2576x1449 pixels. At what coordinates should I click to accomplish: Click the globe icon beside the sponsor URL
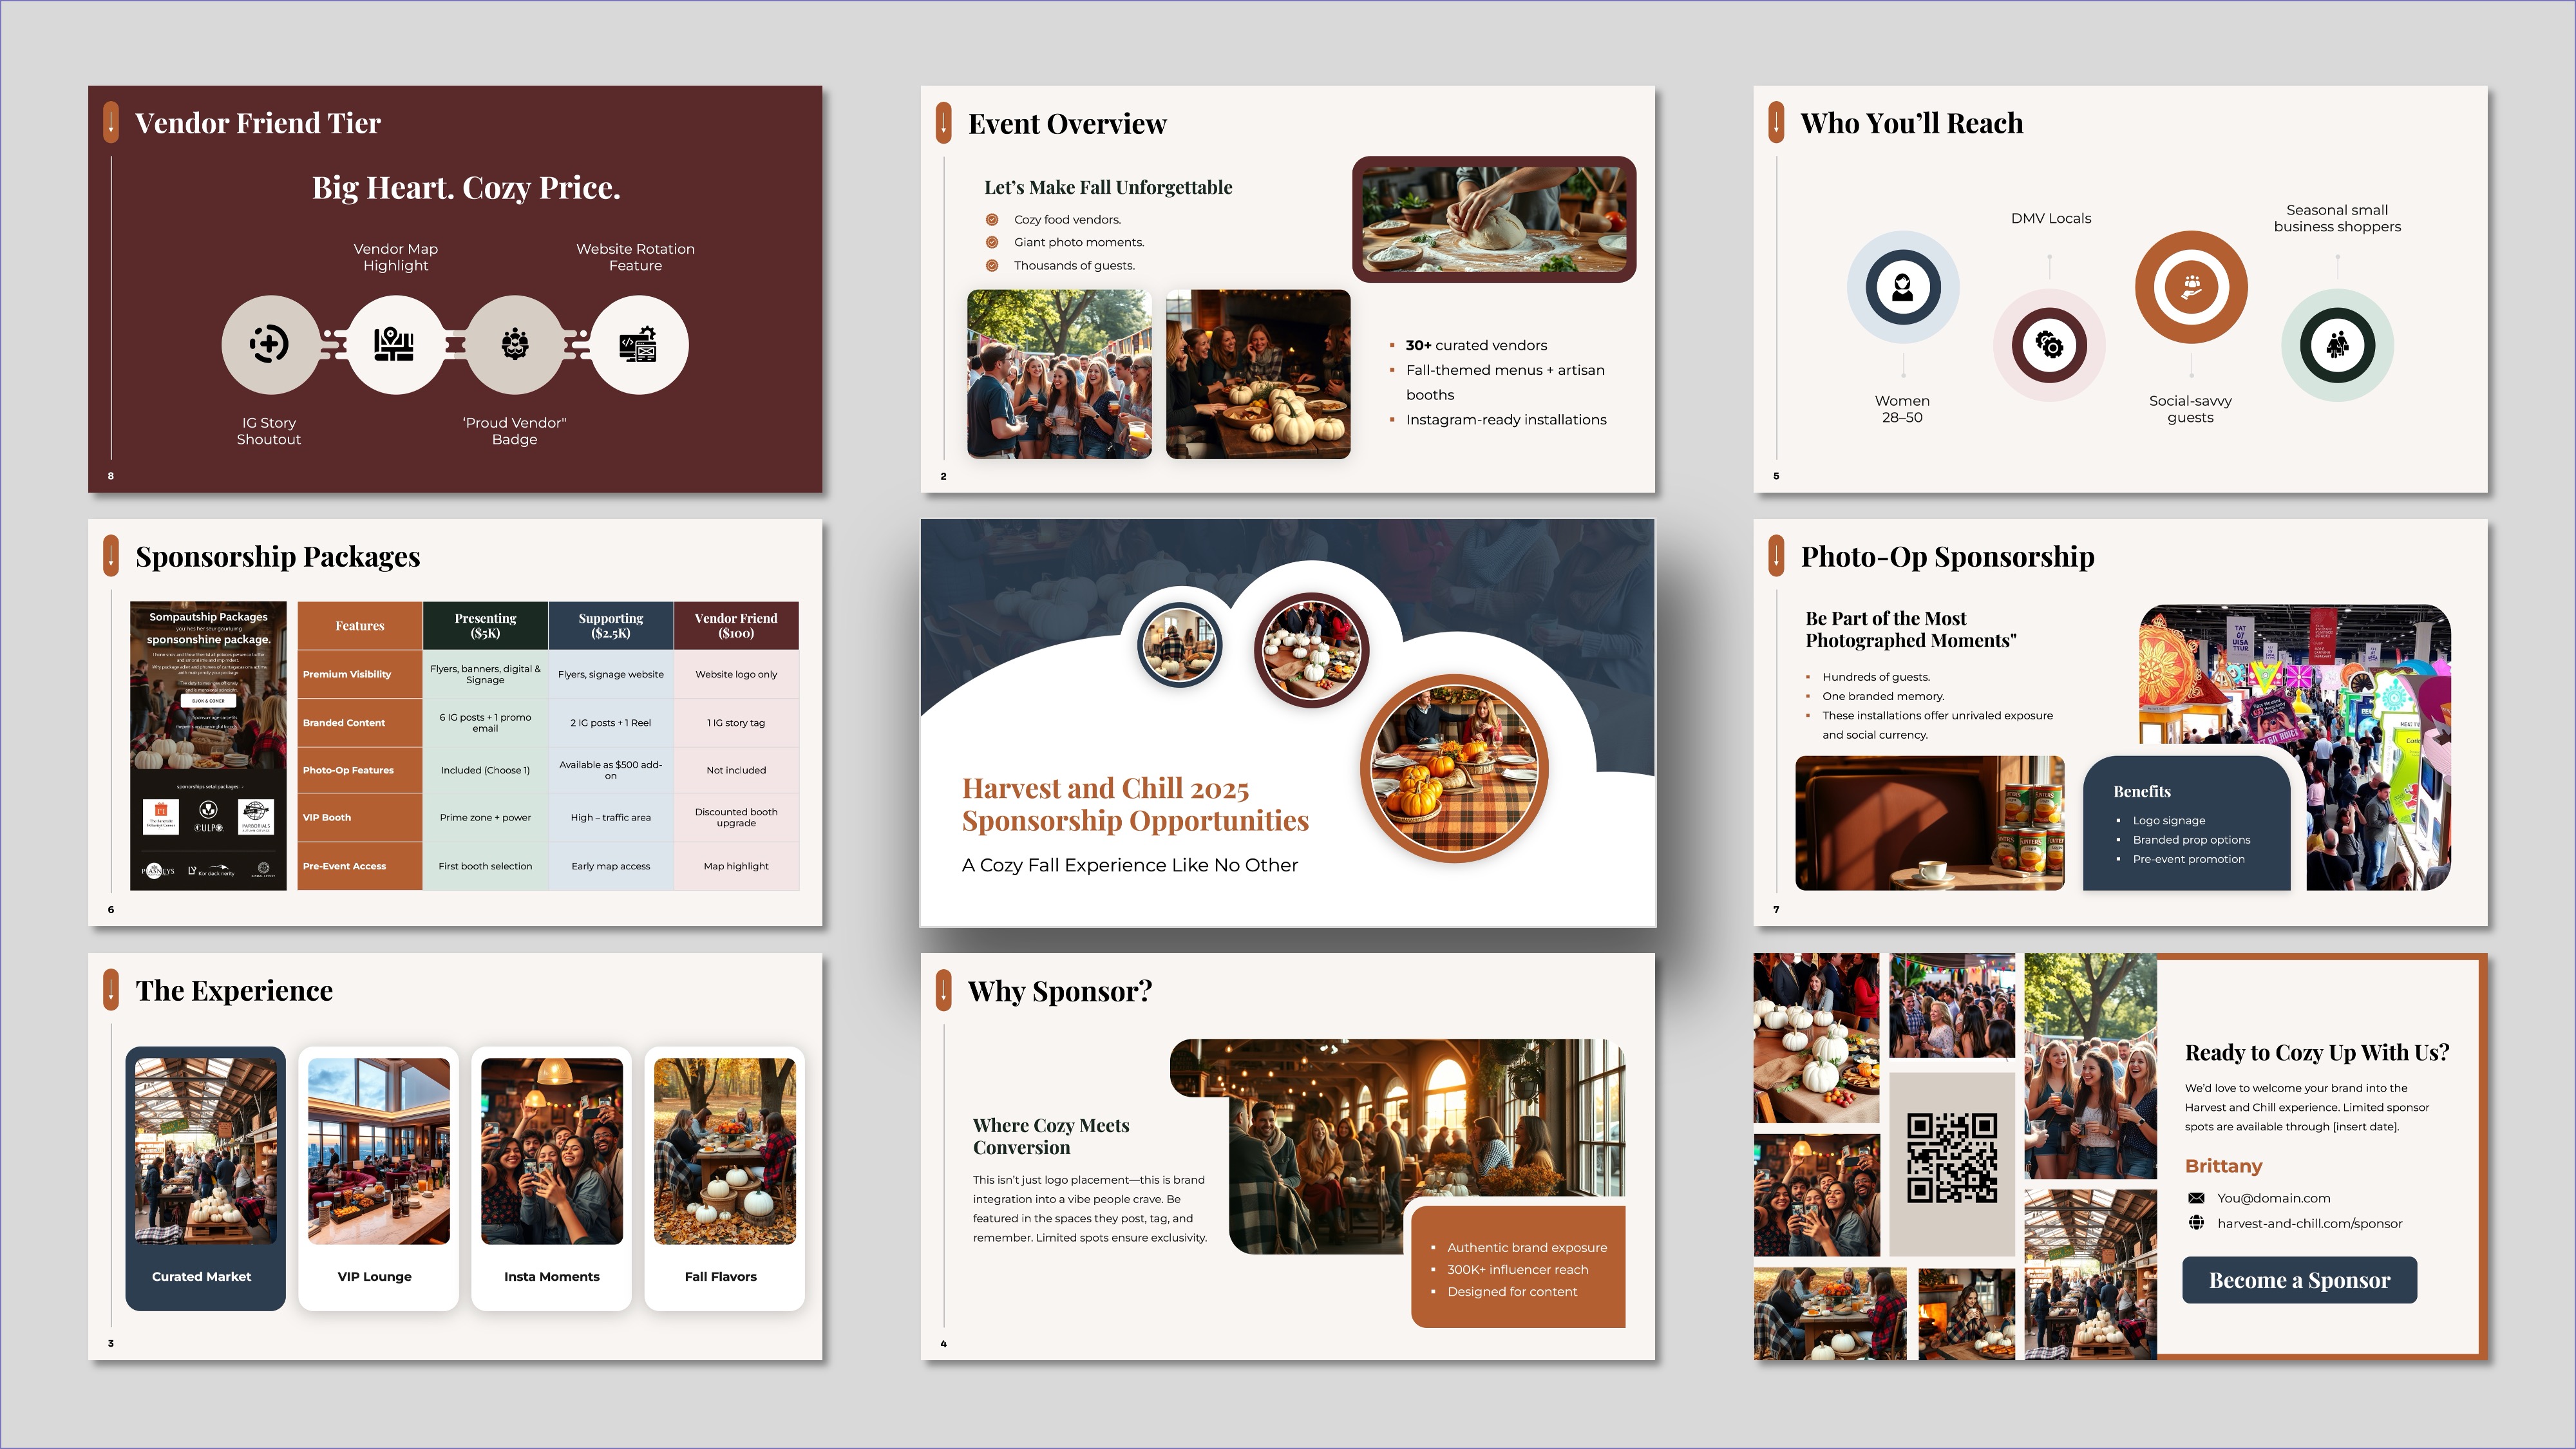[2196, 1223]
